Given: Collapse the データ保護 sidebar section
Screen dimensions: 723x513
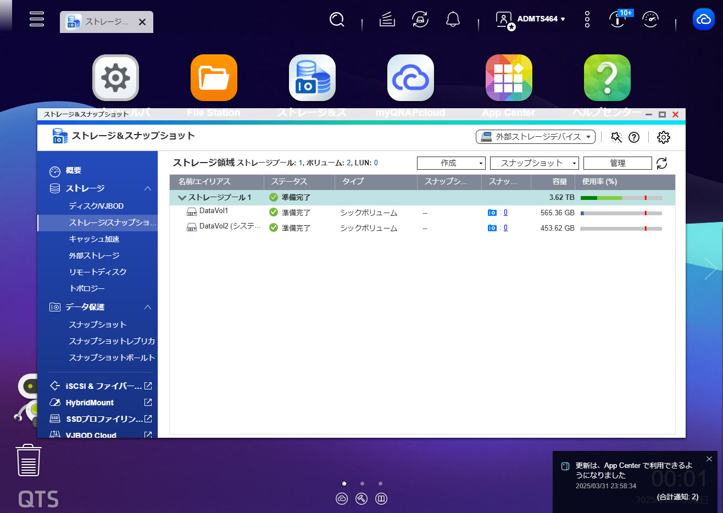Looking at the screenshot, I should (x=148, y=307).
